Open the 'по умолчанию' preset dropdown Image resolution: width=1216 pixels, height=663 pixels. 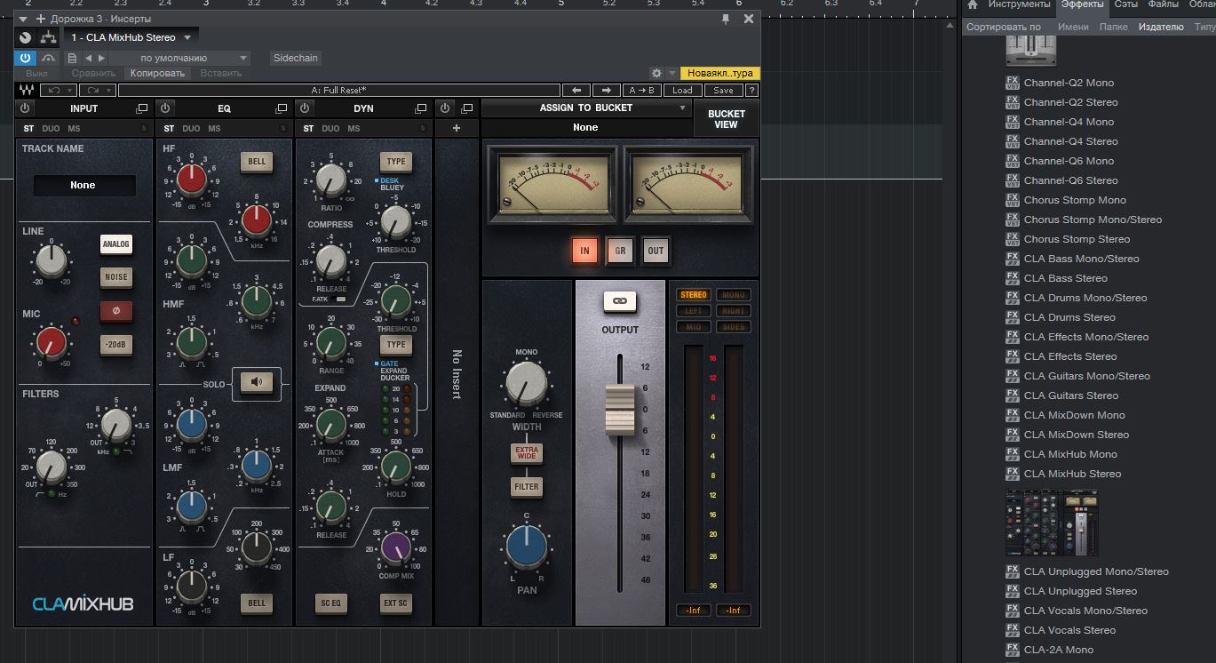pos(180,58)
